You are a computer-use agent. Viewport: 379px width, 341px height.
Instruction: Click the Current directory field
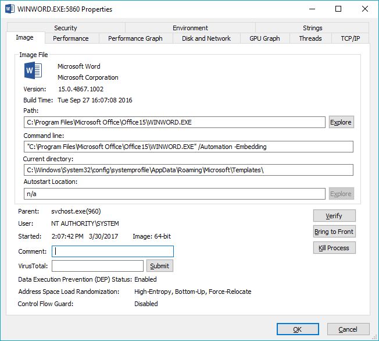[188, 170]
